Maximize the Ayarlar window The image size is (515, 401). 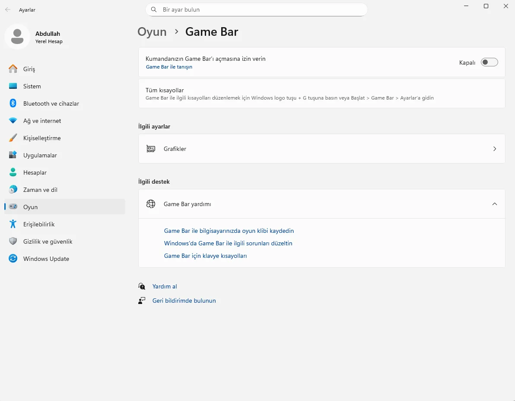486,6
